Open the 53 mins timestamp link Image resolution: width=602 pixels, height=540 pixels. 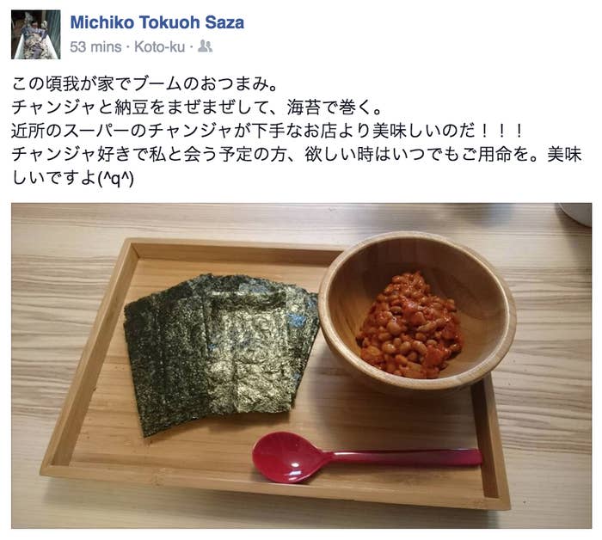(95, 46)
